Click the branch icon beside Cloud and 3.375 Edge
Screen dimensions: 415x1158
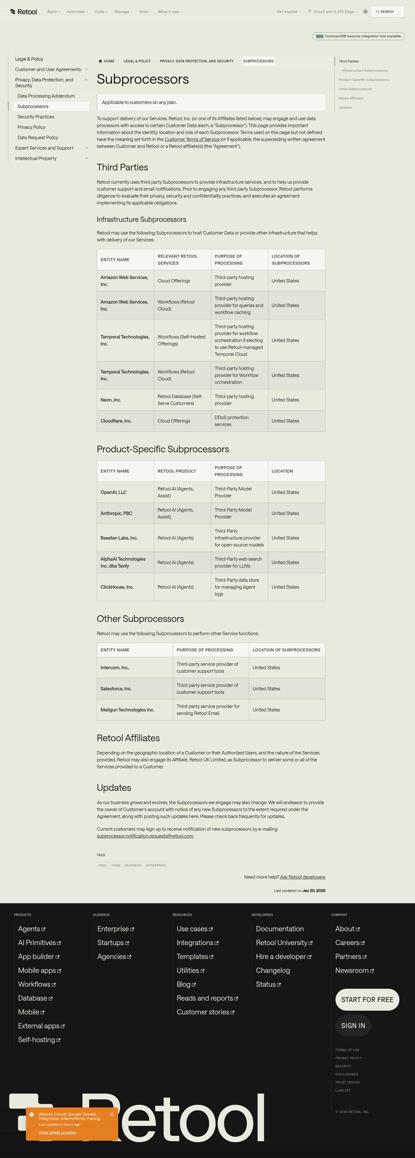[310, 12]
